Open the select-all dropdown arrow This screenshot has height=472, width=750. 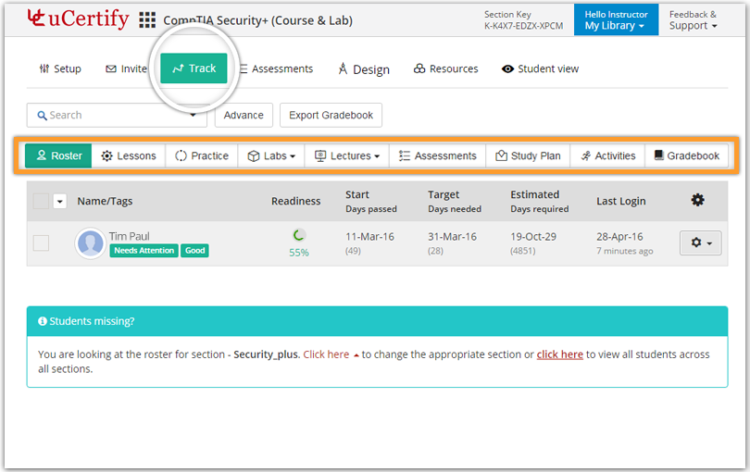coord(60,202)
